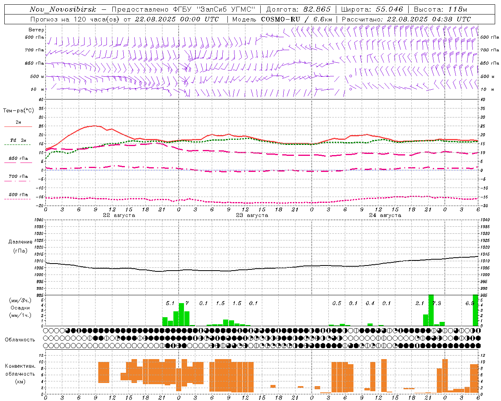This screenshot has height=401, width=501.
Task: Click the Давление pressure axis title
Action: [x=20, y=242]
